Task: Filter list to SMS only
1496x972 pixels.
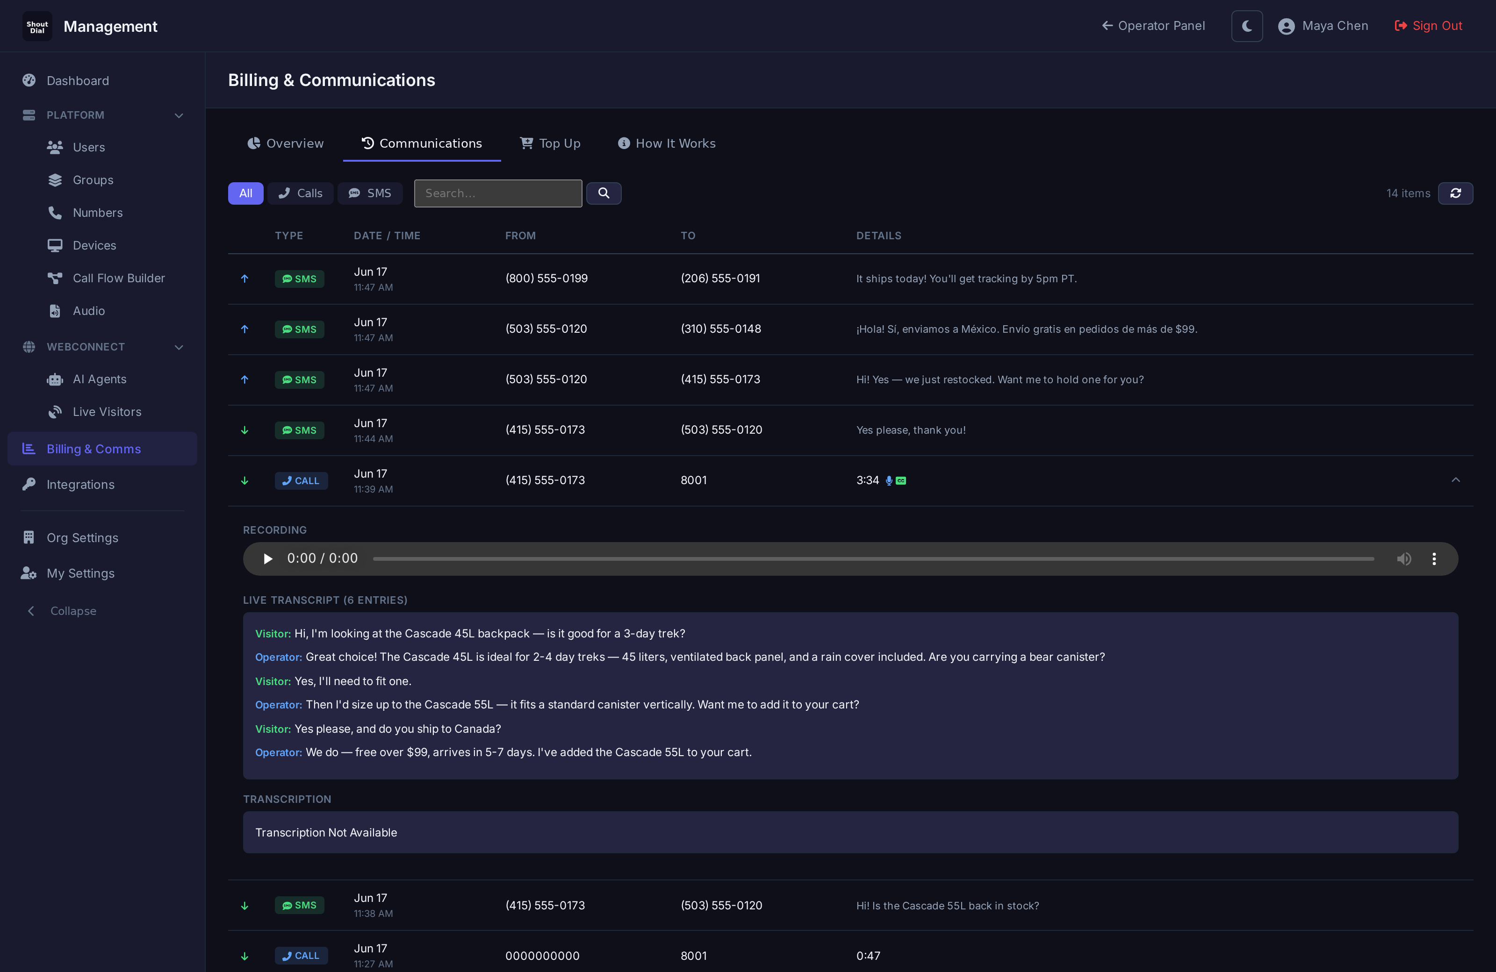Action: coord(370,193)
